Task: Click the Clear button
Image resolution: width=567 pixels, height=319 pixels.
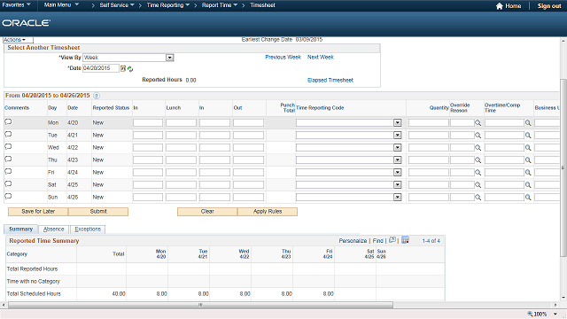Action: pyautogui.click(x=207, y=212)
